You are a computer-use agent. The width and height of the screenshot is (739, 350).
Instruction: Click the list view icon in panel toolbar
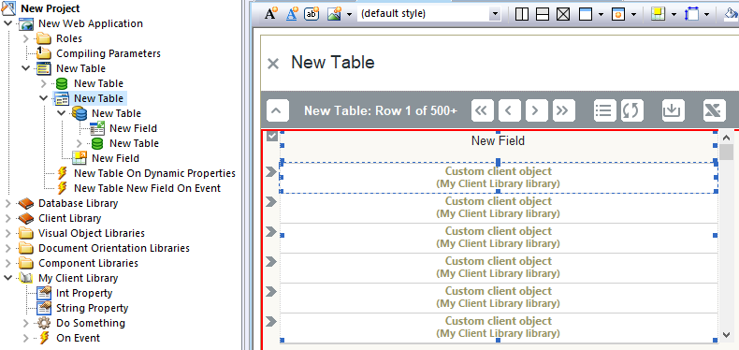click(x=604, y=110)
